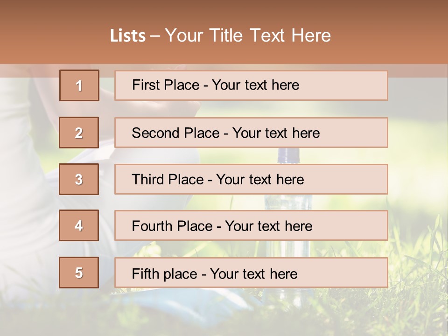This screenshot has height=336, width=448.
Task: Click the empty orange header banner area
Action: [397, 37]
